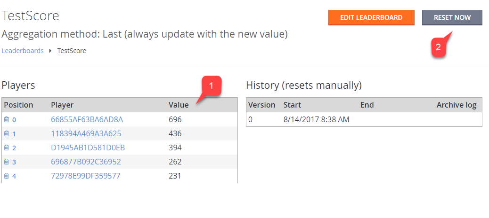Open player 66855AF63BA6AD8A profile
Image resolution: width=489 pixels, height=218 pixels.
tap(87, 119)
